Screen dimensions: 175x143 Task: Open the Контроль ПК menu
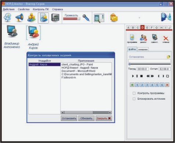coord(41,9)
